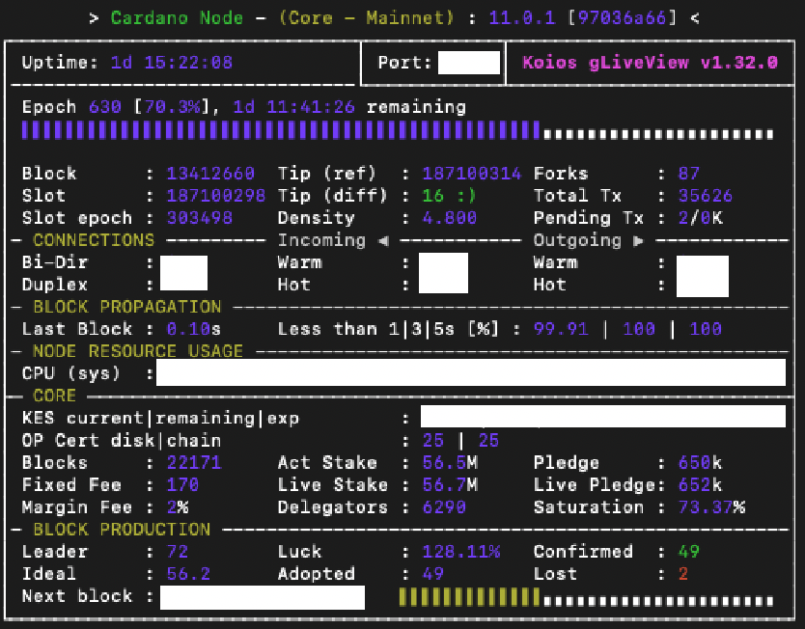Click the 'Outgoing' section label
The image size is (805, 629).
tap(577, 240)
